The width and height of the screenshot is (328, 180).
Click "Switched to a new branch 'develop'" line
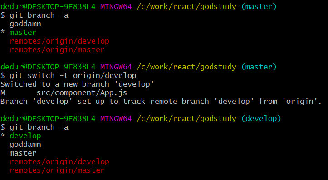pyautogui.click(x=77, y=84)
